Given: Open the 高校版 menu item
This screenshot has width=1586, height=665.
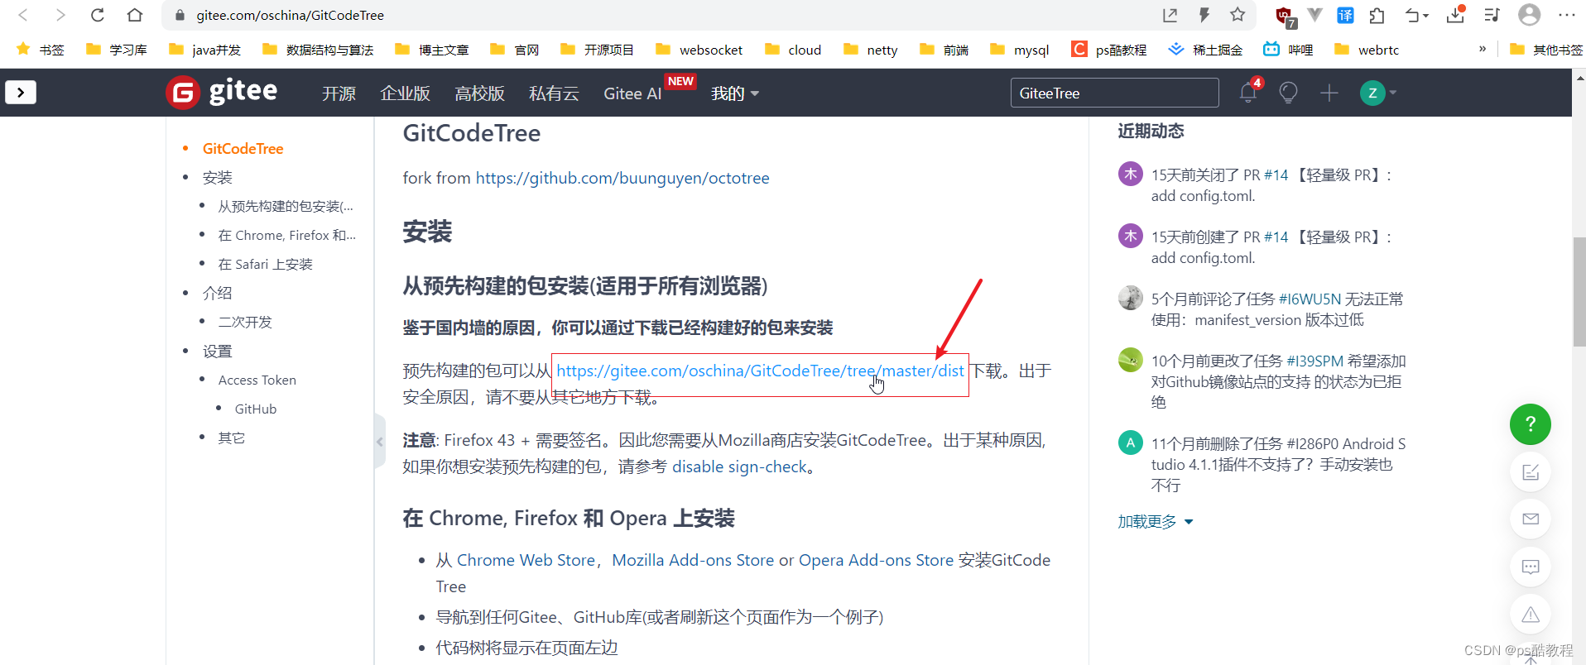Looking at the screenshot, I should 479,93.
